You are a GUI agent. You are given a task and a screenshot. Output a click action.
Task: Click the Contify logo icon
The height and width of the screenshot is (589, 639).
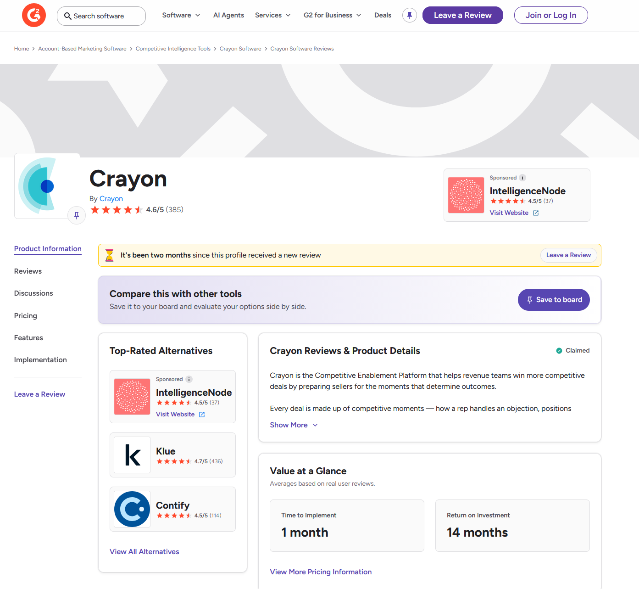pyautogui.click(x=132, y=509)
